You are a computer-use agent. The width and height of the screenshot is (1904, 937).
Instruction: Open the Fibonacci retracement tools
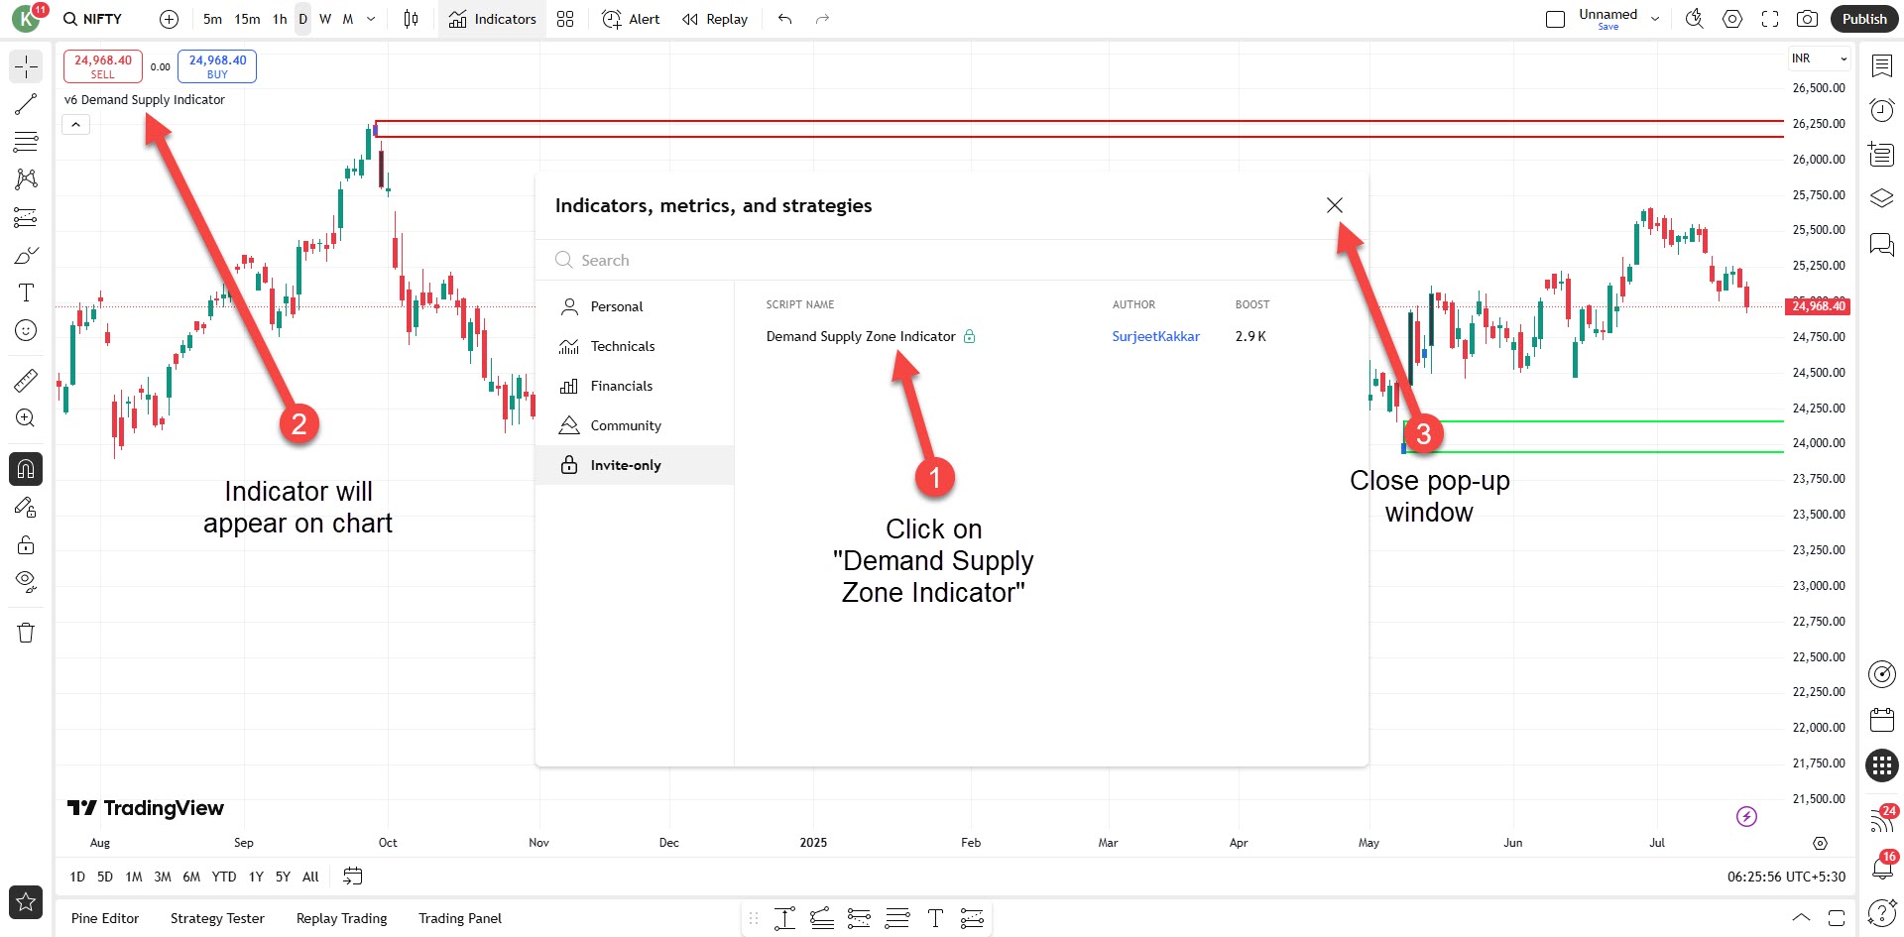point(26,142)
